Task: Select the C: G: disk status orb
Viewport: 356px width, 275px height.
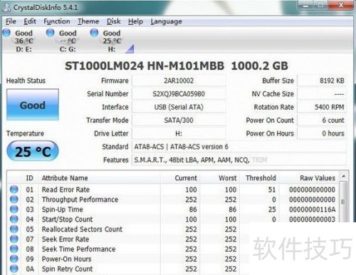Action: pos(50,33)
